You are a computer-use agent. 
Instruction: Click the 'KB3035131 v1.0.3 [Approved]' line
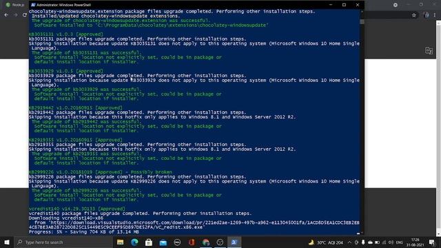(66, 34)
